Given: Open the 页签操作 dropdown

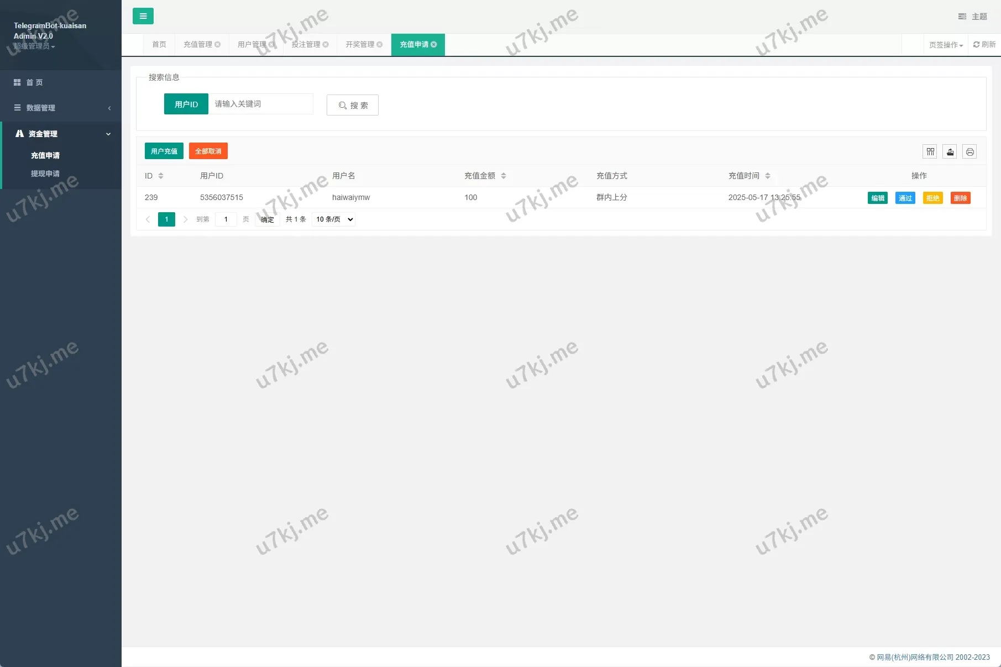Looking at the screenshot, I should pos(946,45).
